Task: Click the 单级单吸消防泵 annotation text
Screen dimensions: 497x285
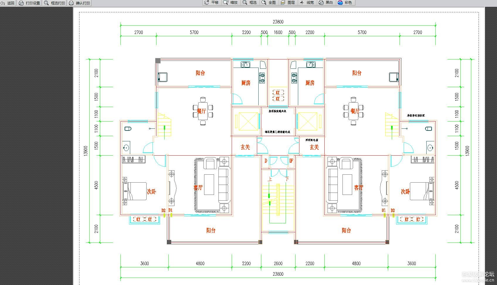Action: 416,116
